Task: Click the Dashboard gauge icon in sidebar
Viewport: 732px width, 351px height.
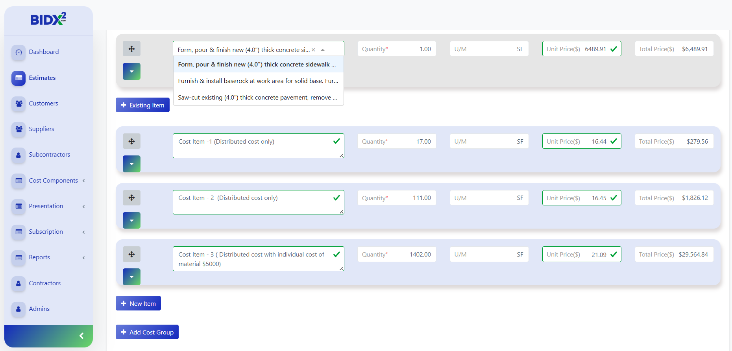Action: [18, 52]
